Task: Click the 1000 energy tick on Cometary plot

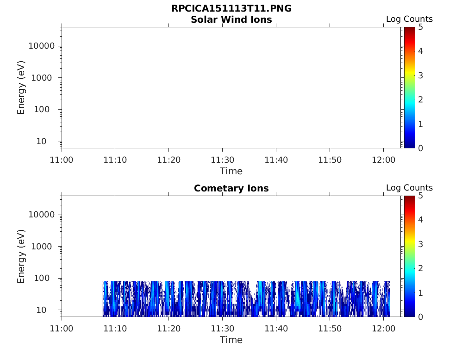Action: (42, 247)
